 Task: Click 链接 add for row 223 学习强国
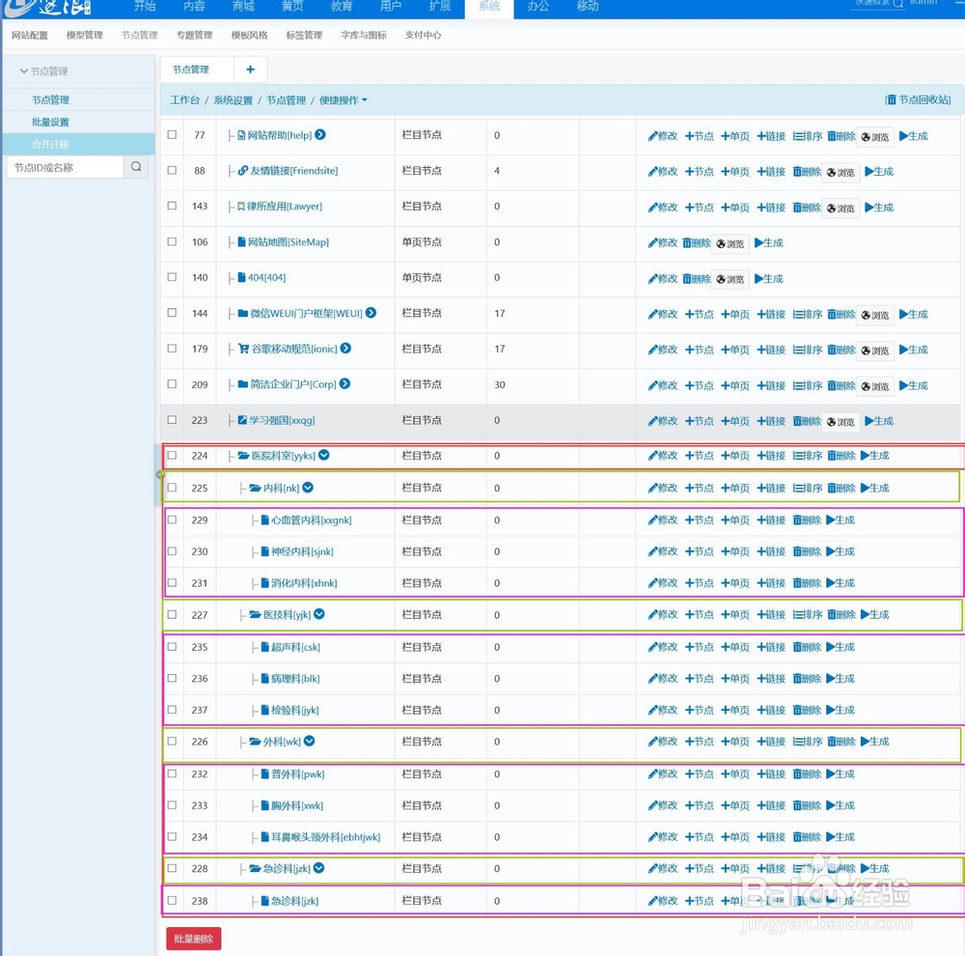pos(771,421)
